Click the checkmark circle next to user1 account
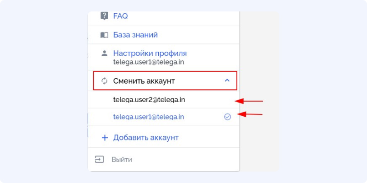 227,117
